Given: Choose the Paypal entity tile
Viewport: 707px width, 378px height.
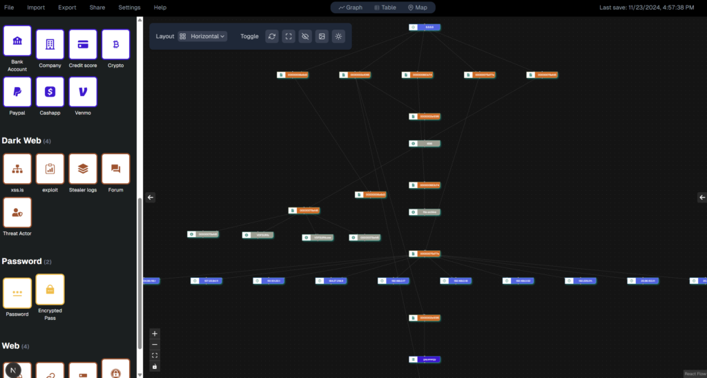Looking at the screenshot, I should click(x=17, y=91).
